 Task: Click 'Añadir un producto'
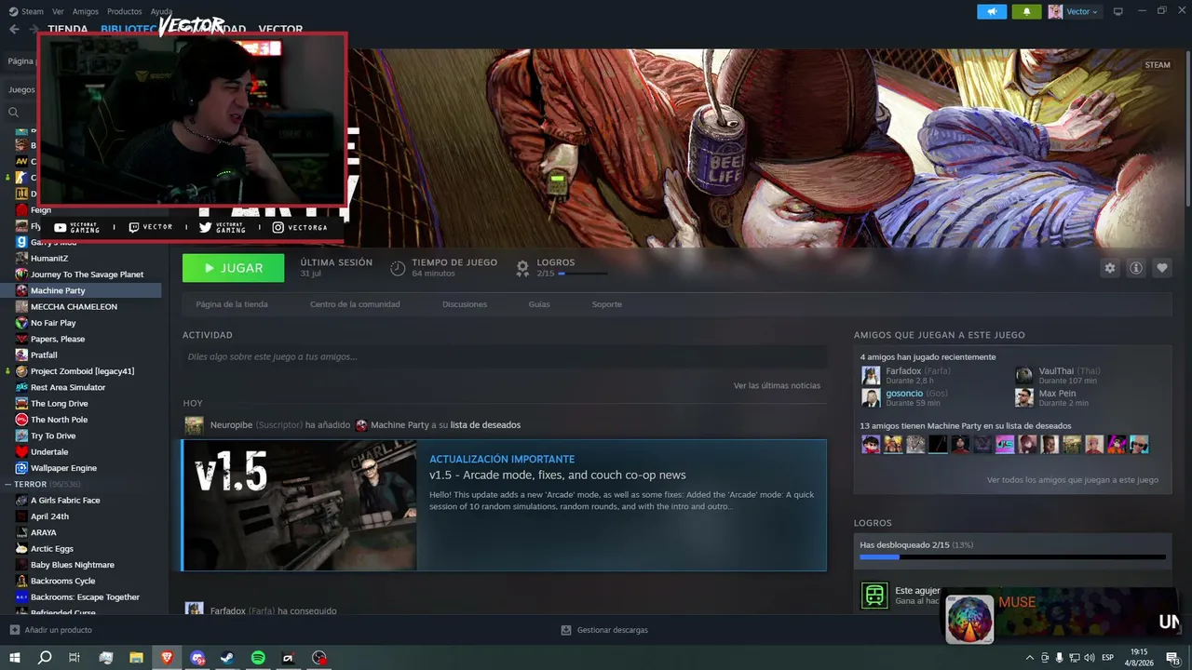(x=59, y=630)
